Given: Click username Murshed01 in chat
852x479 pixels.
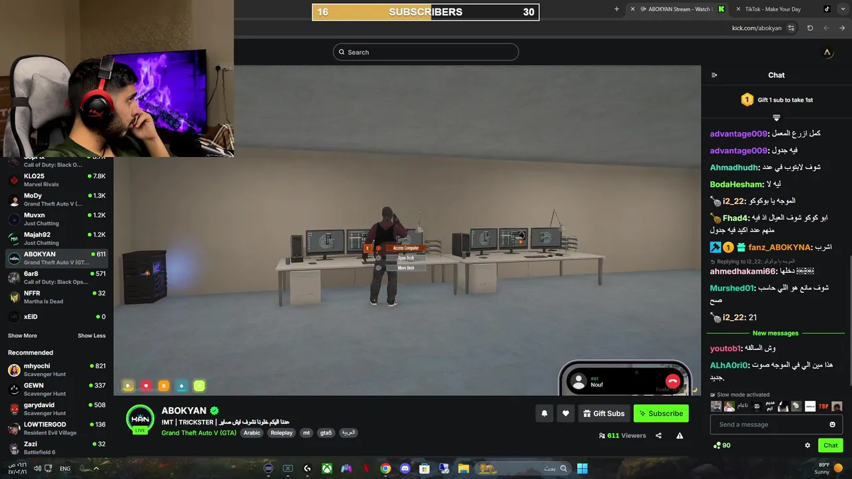Looking at the screenshot, I should tap(732, 288).
